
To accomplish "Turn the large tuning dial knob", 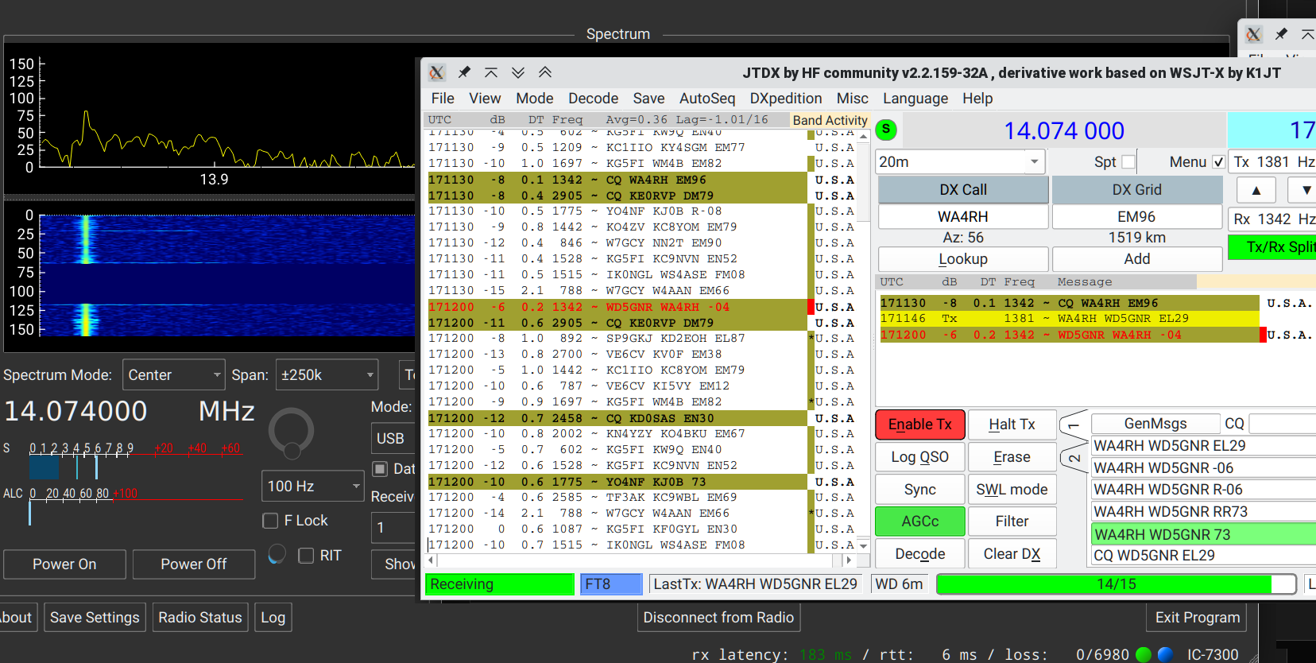I will [x=291, y=432].
